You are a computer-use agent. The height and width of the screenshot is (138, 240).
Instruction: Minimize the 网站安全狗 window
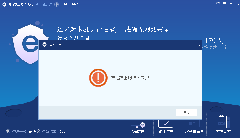point(231,4)
